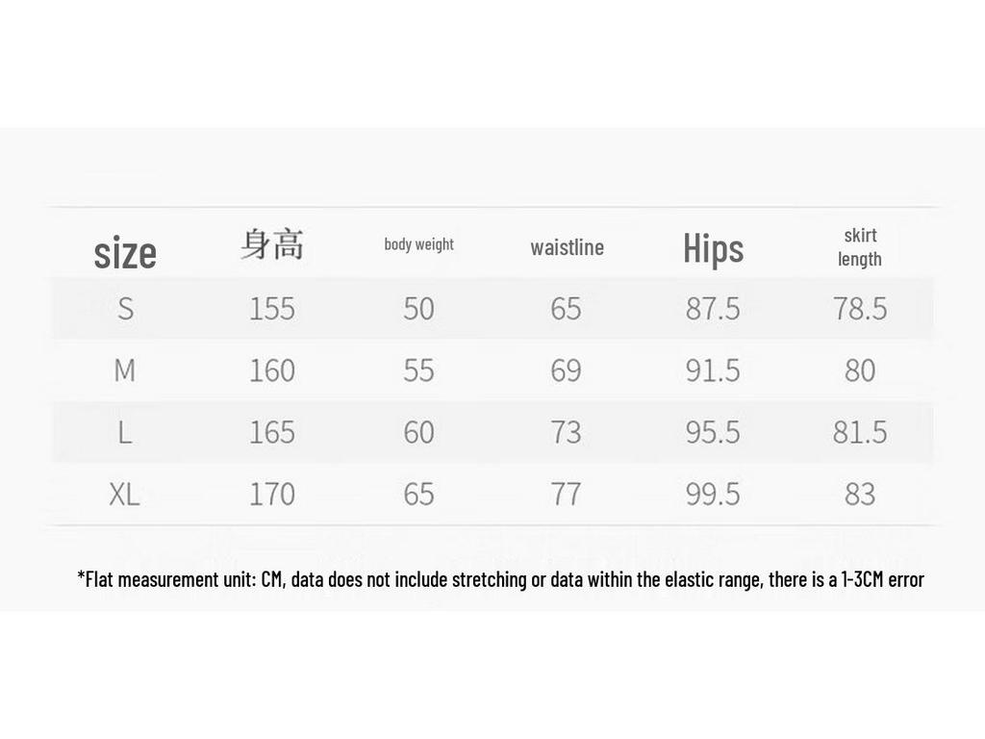Click the 'skirt length' column header
The width and height of the screenshot is (985, 739).
click(x=860, y=247)
